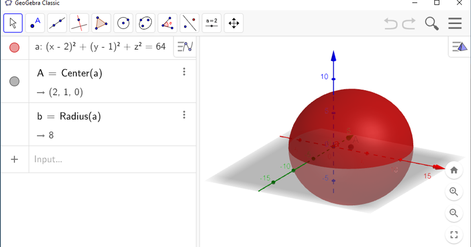Show point A in the 3D view
Image resolution: width=471 pixels, height=247 pixels.
(15, 81)
